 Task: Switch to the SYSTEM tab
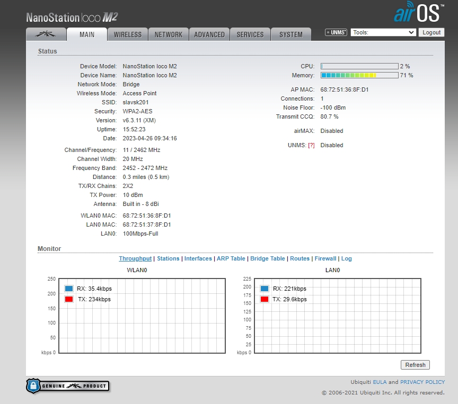[x=291, y=34]
